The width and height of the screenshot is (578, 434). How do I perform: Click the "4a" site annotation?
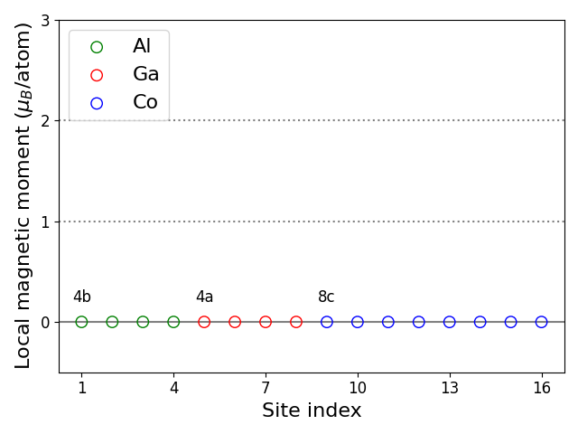click(204, 297)
